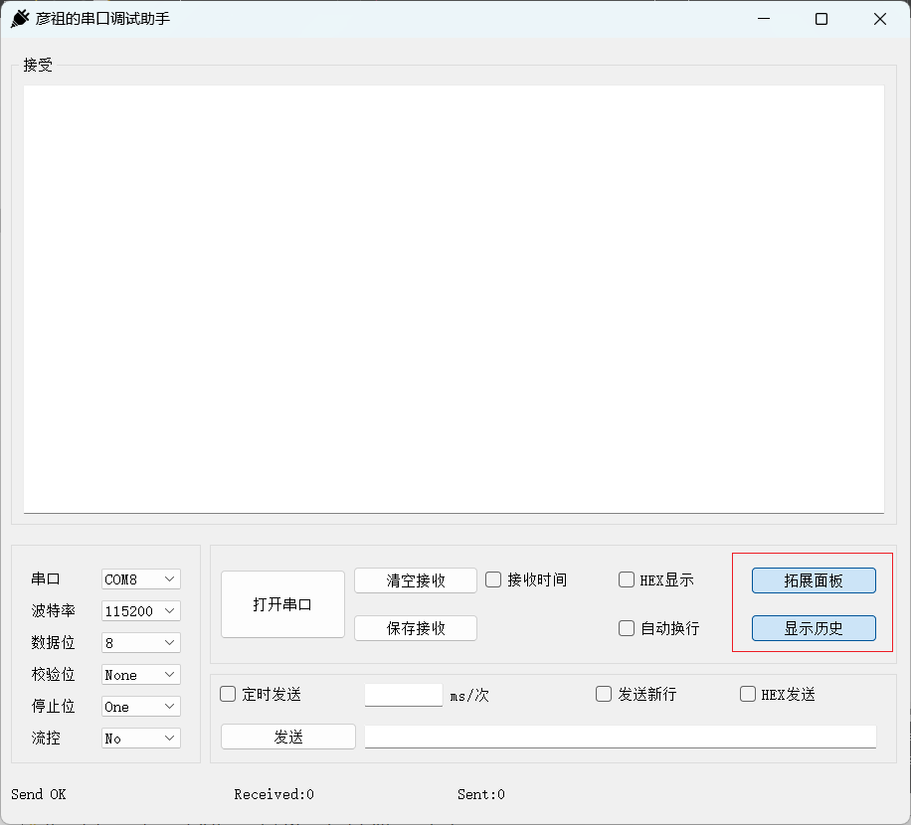Enable the HEX发送 checkbox

748,694
